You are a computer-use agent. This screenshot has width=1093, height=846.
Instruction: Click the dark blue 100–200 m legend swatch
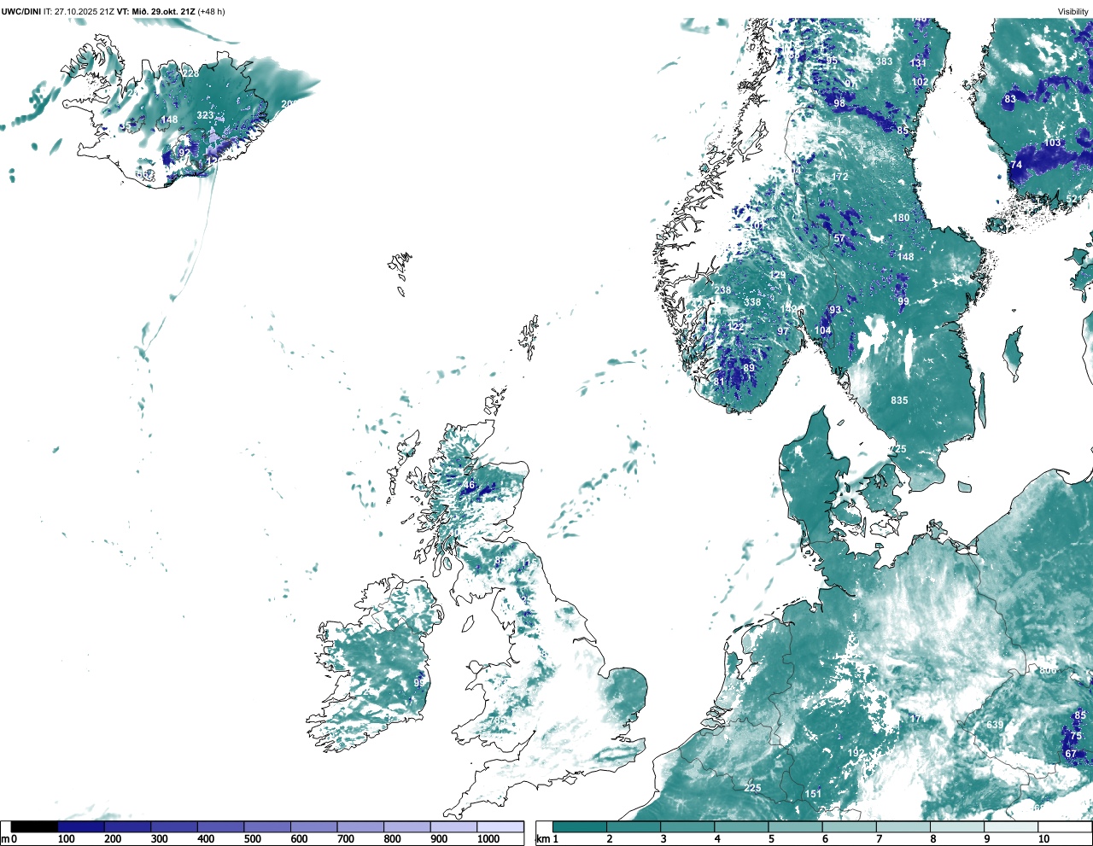pyautogui.click(x=81, y=826)
